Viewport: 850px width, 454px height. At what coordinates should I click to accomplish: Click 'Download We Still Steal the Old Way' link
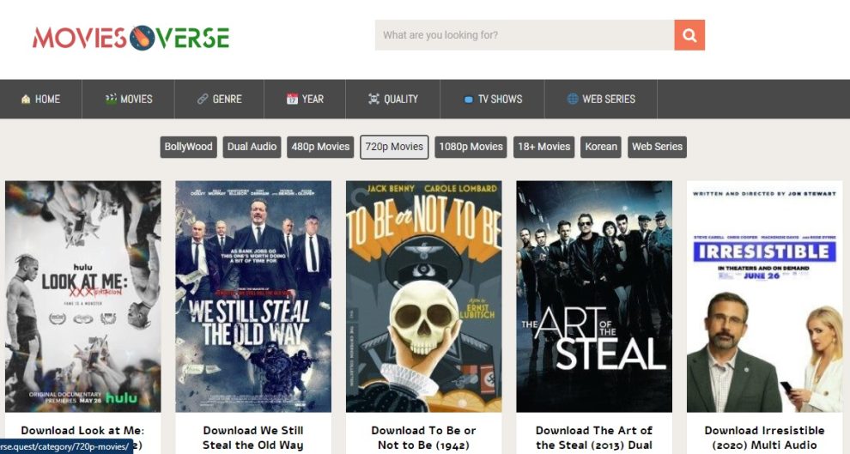click(x=253, y=438)
